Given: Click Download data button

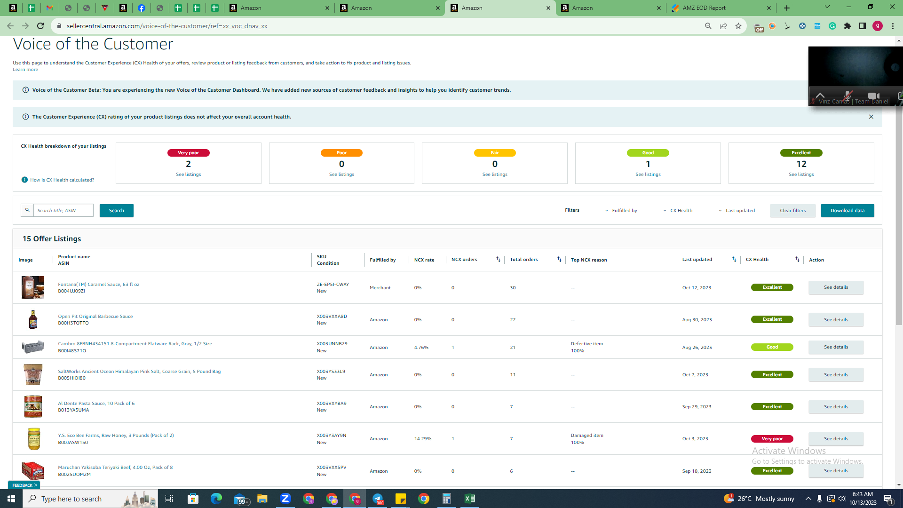Looking at the screenshot, I should coord(848,210).
